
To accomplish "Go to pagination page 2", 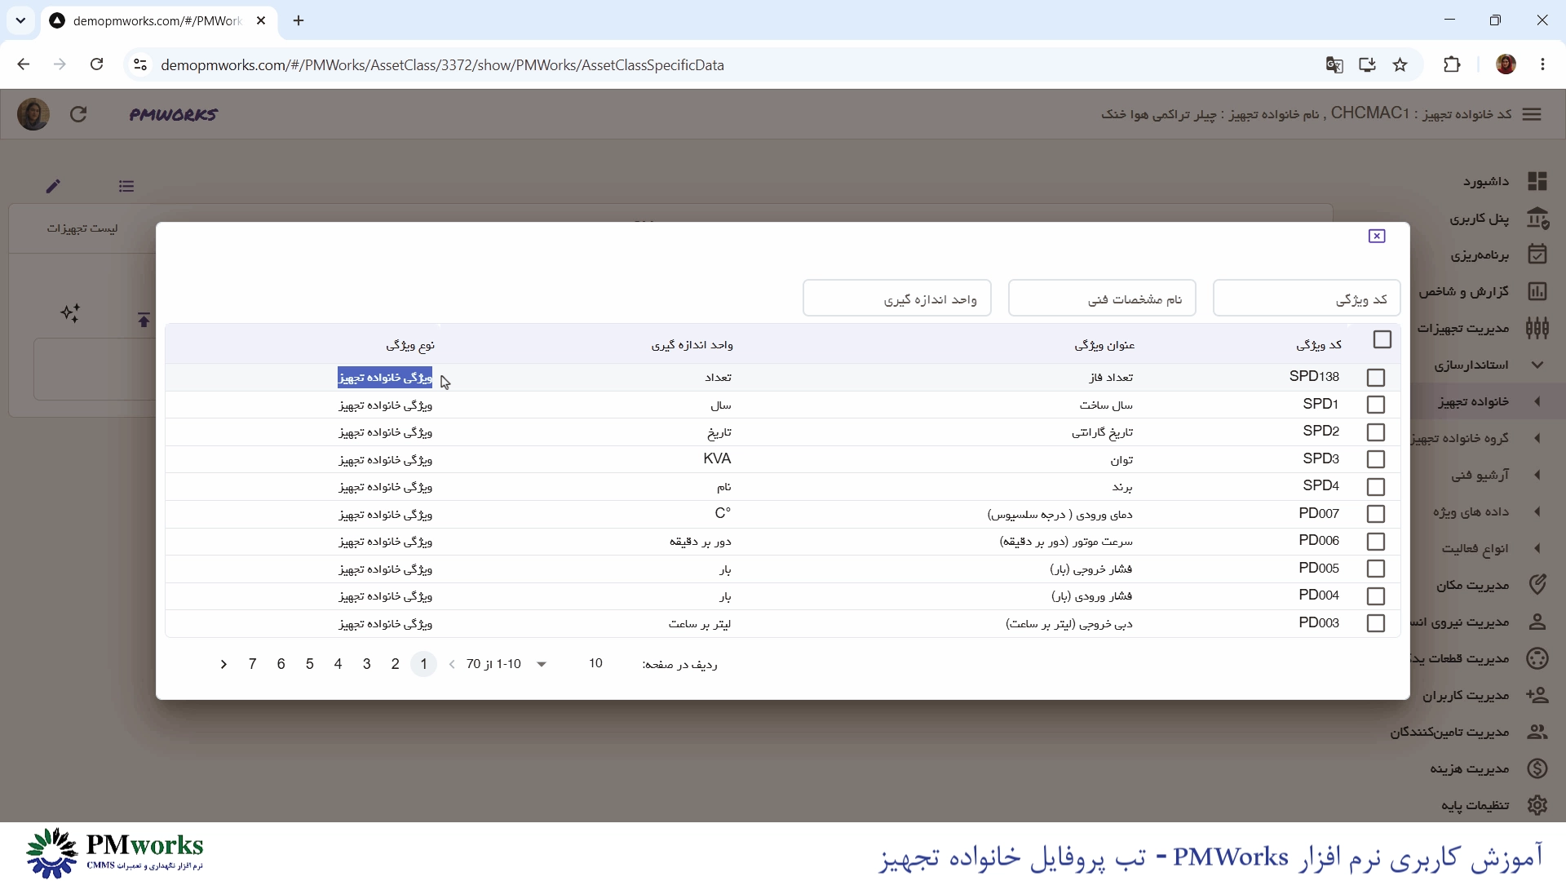I will tap(396, 664).
